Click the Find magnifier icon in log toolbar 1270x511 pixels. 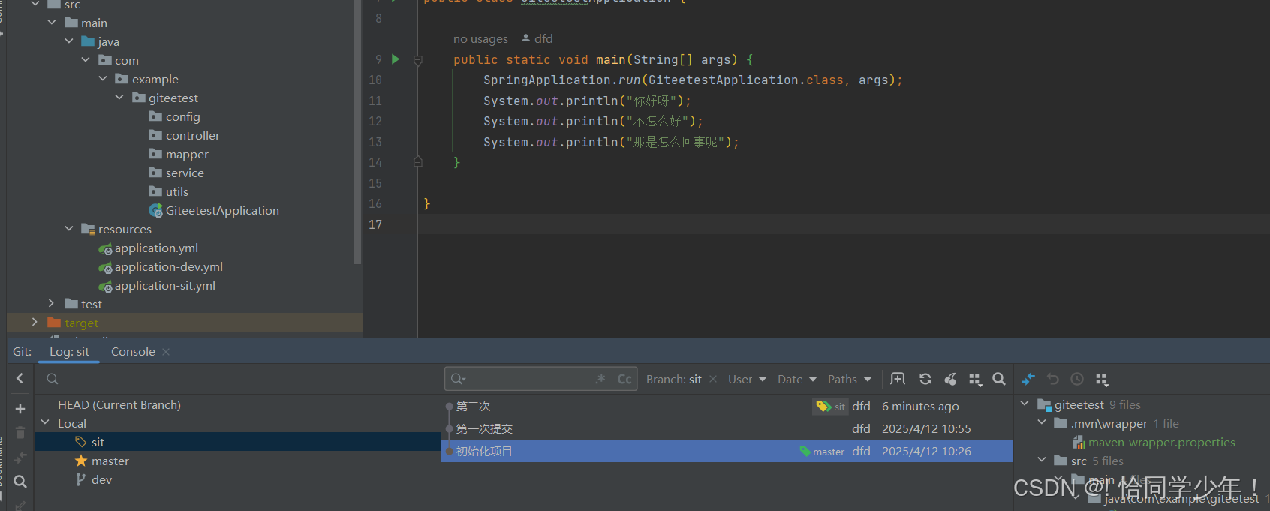pyautogui.click(x=999, y=379)
